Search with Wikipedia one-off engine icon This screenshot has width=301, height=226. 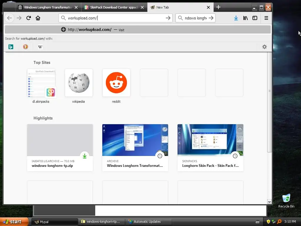[x=40, y=47]
